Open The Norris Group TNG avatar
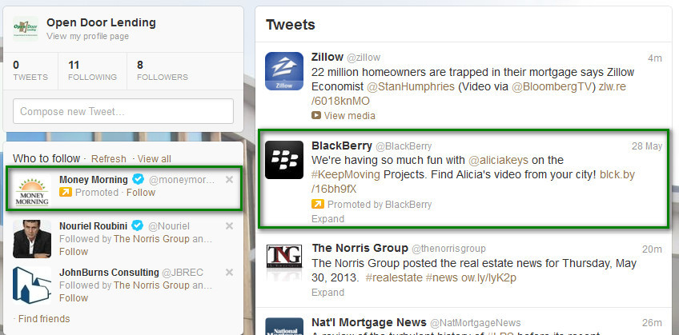This screenshot has width=679, height=335. point(284,261)
